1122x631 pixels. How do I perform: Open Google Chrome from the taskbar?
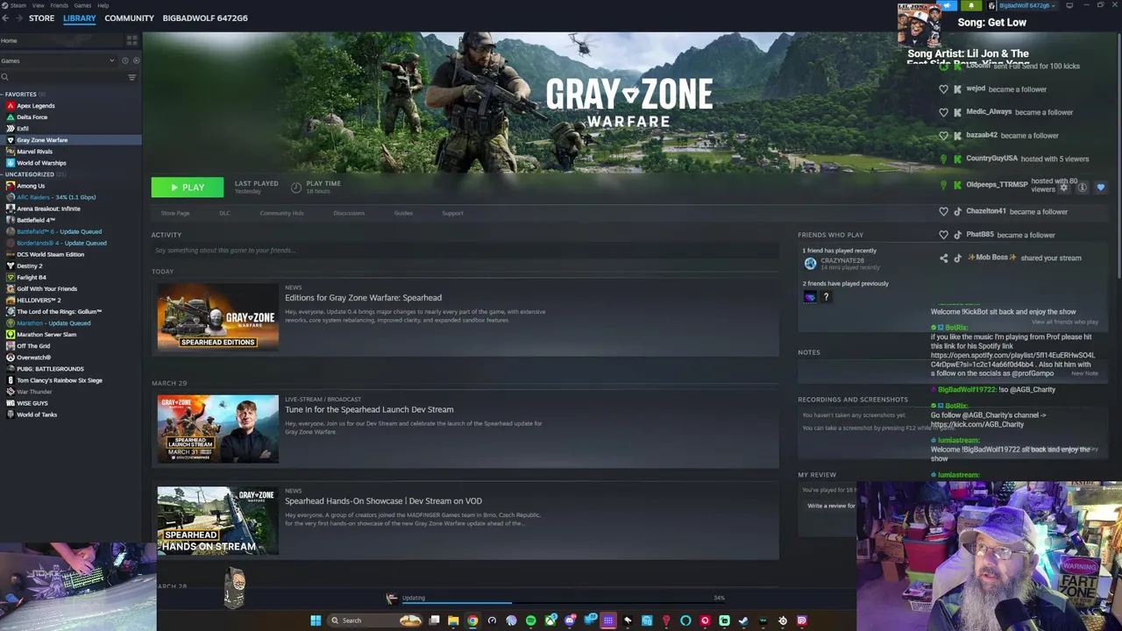(x=472, y=620)
